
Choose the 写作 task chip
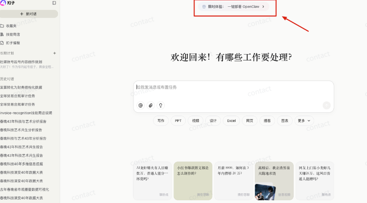(161, 121)
